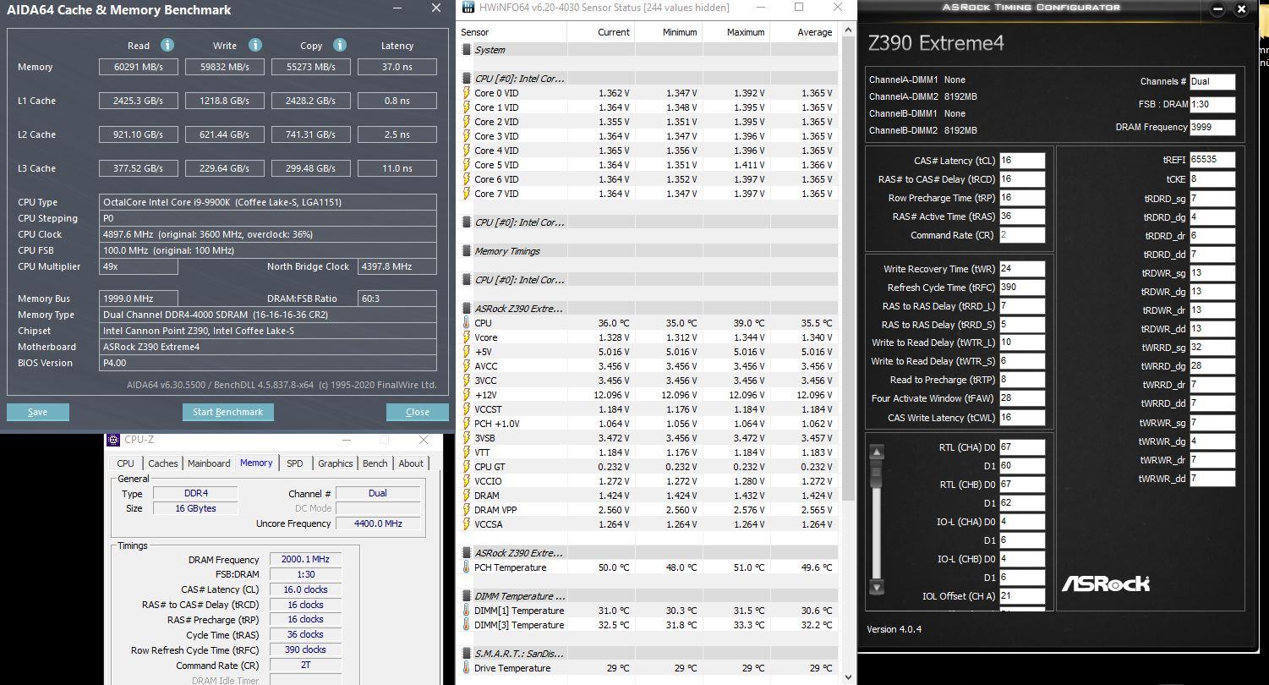Select the Memory Timings group row
The image size is (1269, 685).
[647, 251]
